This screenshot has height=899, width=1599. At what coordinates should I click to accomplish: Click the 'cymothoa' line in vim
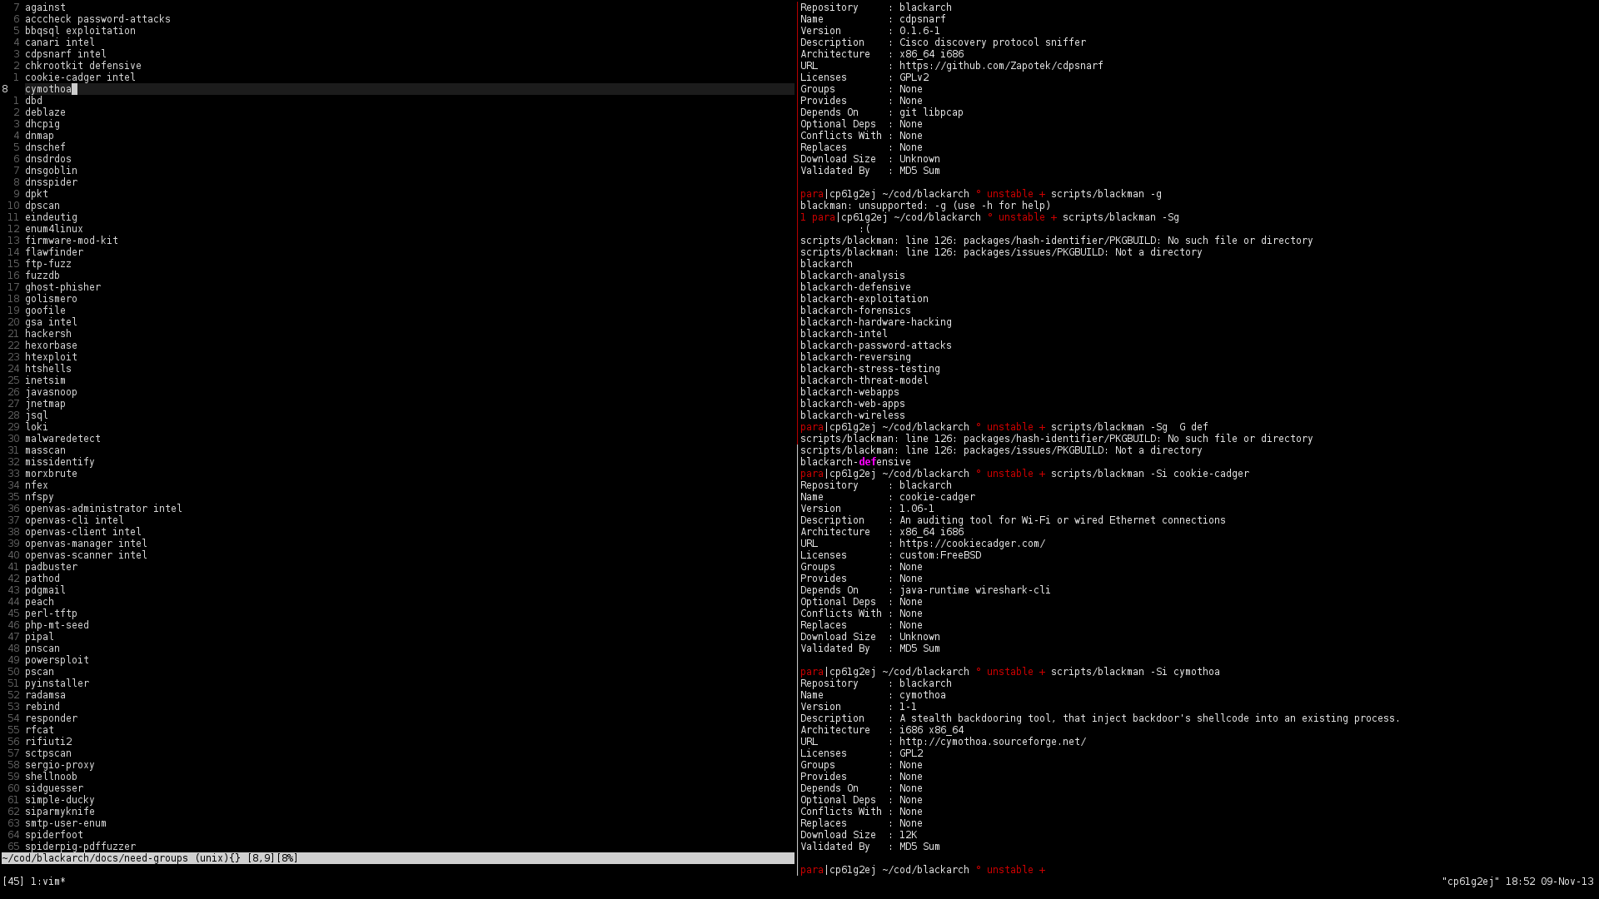pyautogui.click(x=48, y=89)
